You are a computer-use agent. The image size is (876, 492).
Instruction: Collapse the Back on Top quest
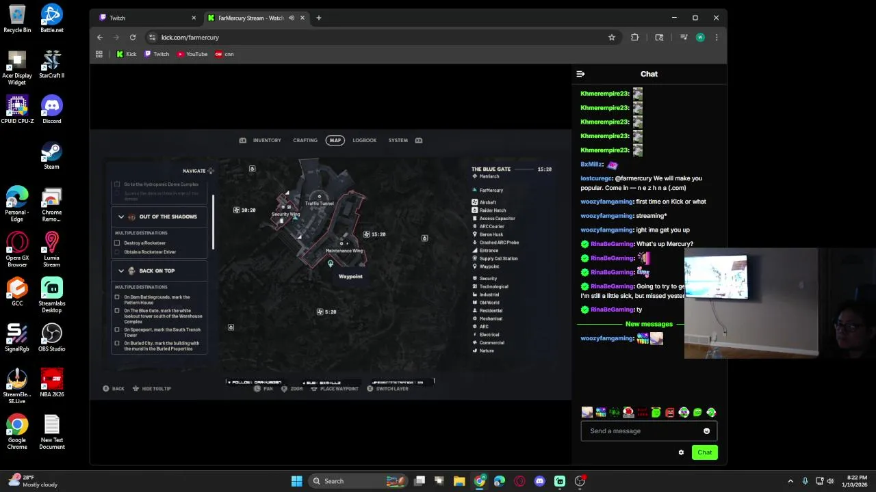point(121,271)
